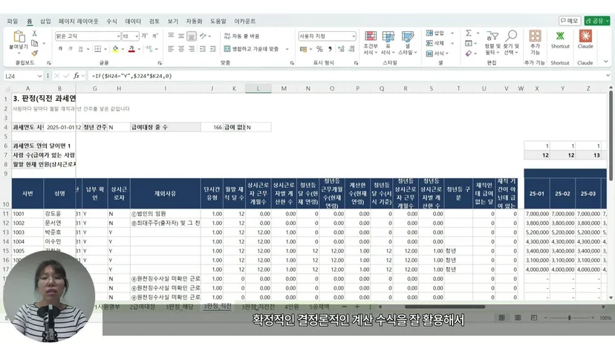615x346 pixels.
Task: Switch to the 2급여대장 sheet tab
Action: [143, 307]
